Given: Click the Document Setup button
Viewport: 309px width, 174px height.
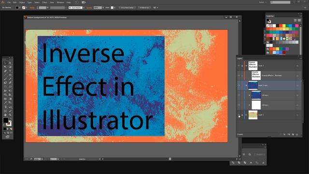Looking at the screenshot, I should tap(127, 8).
